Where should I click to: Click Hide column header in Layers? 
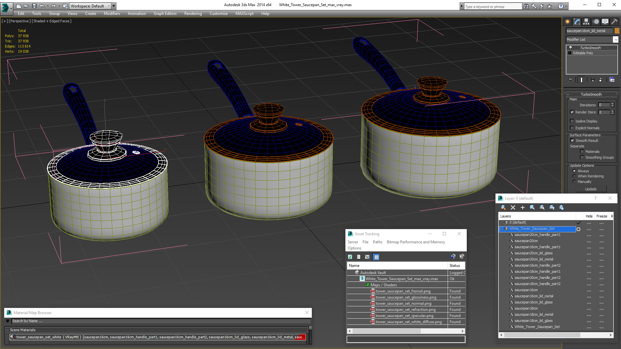click(589, 216)
